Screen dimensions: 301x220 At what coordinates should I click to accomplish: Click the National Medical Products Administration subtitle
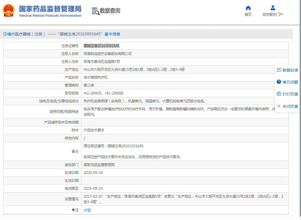50,16
